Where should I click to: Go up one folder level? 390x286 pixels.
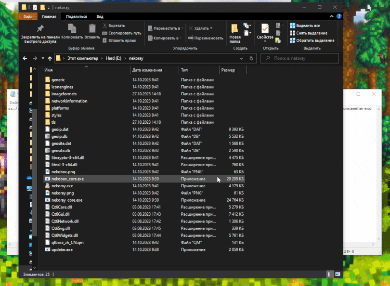[50, 58]
